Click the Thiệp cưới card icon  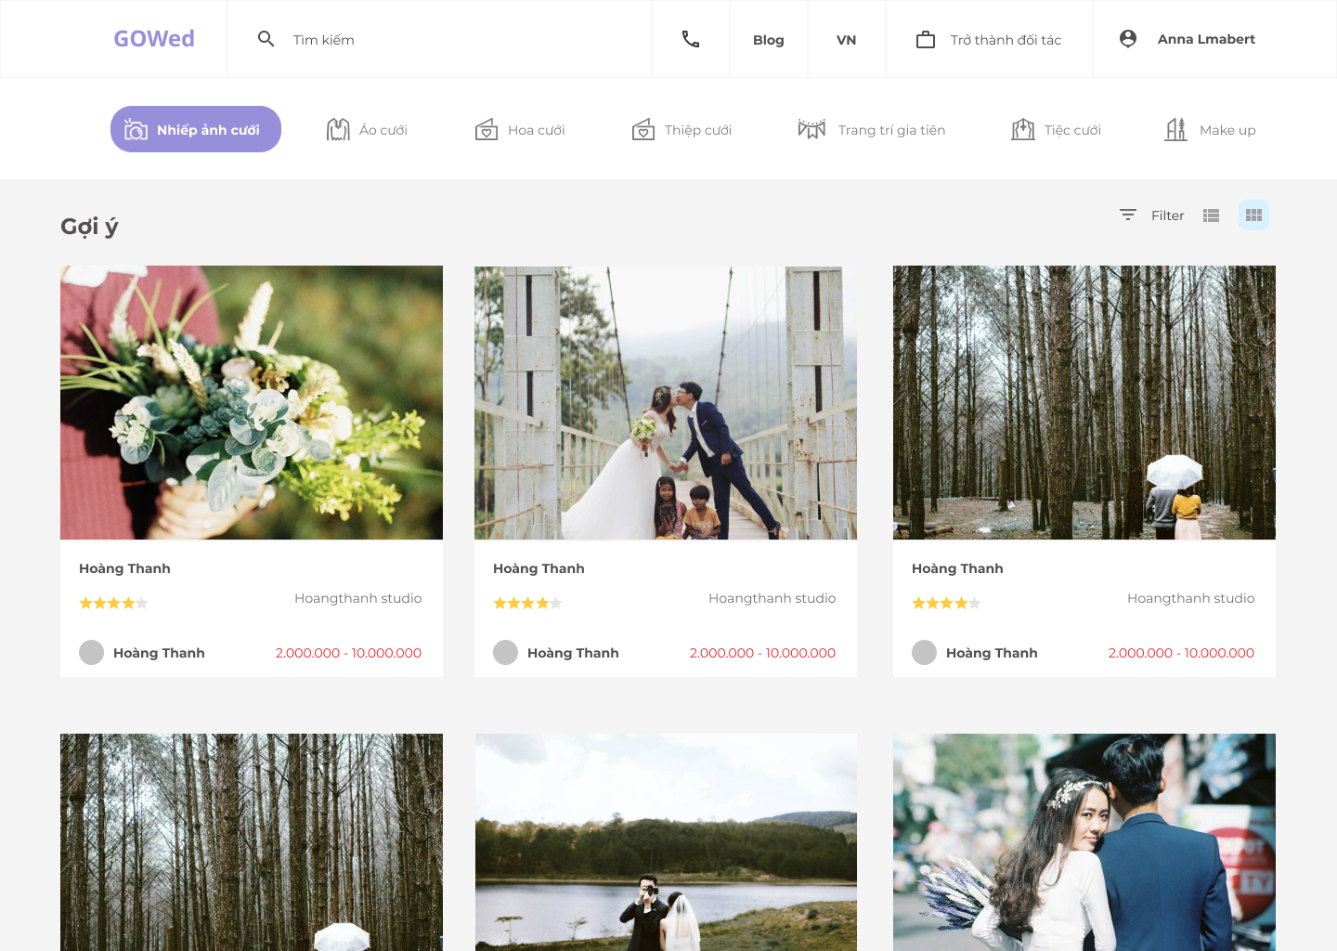click(x=643, y=129)
